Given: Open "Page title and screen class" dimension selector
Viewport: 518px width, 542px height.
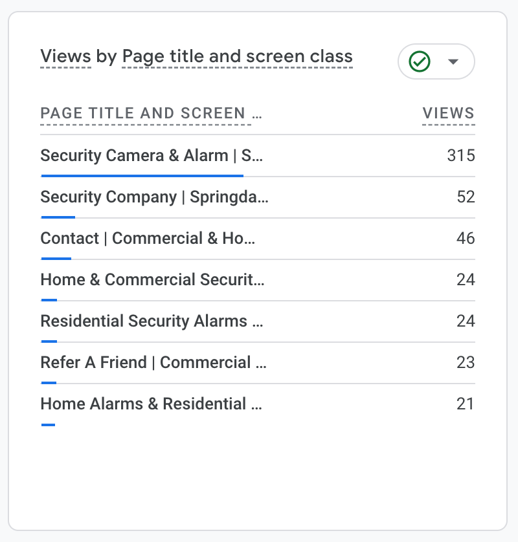Looking at the screenshot, I should tap(237, 57).
